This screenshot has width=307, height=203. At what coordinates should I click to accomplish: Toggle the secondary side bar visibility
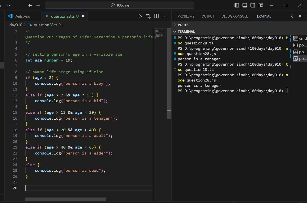(x=253, y=5)
